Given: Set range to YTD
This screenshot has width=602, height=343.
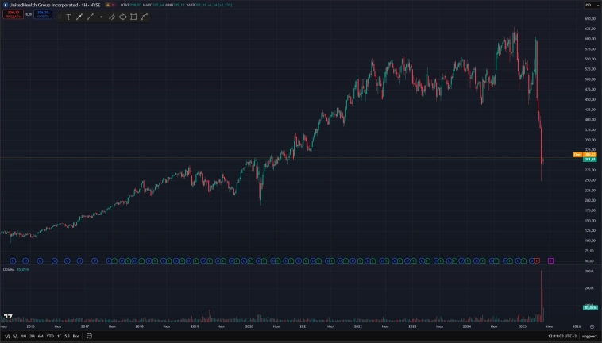Looking at the screenshot, I should 50,336.
